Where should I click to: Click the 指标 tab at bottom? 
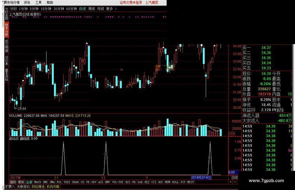[x=13, y=182]
